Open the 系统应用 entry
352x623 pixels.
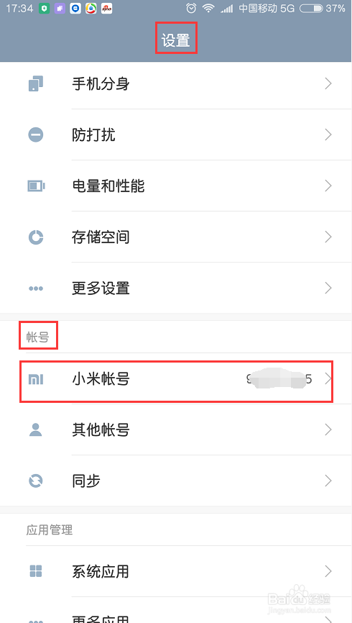click(x=176, y=572)
